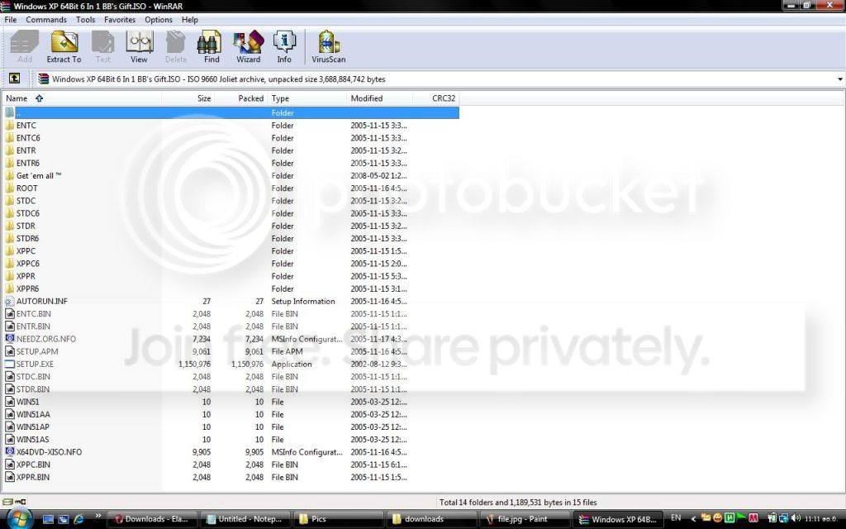
Task: Click the SETUP.EXE application icon
Action: (9, 364)
